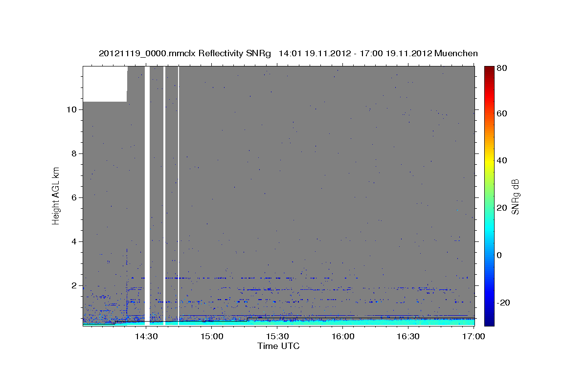Pick the dark red top of the colorbar
The width and height of the screenshot is (587, 391).
coord(489,70)
